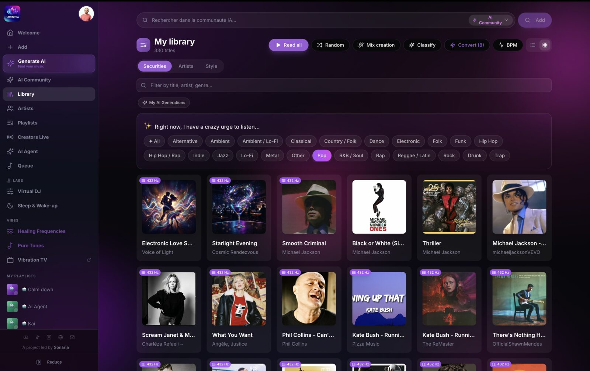Filter by Classical genre
590x371 pixels.
301,141
